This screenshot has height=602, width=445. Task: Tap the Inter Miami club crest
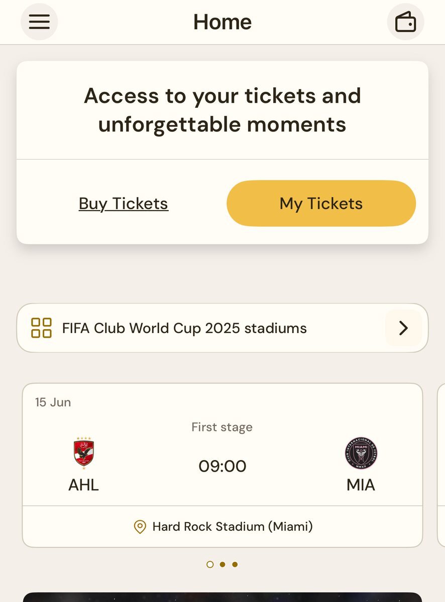click(361, 454)
